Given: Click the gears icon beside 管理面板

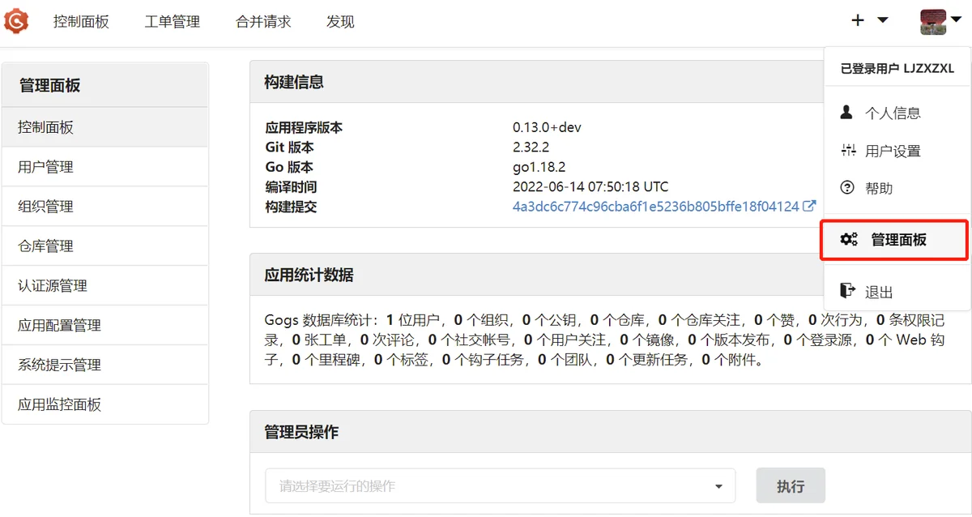Looking at the screenshot, I should [x=848, y=240].
